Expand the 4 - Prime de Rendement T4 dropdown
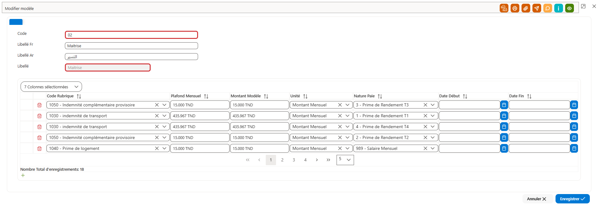The width and height of the screenshot is (597, 204). pos(433,127)
